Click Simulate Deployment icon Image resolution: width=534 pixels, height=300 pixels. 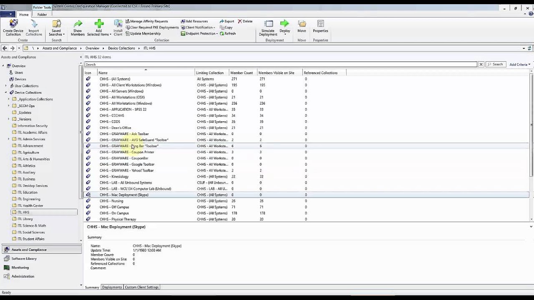(x=268, y=27)
